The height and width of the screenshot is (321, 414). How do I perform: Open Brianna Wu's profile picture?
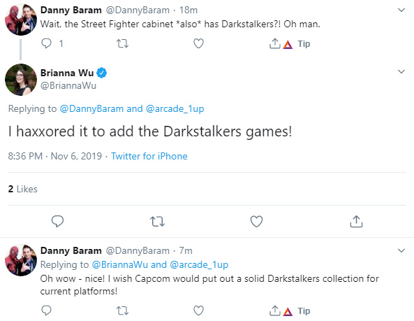coord(21,80)
